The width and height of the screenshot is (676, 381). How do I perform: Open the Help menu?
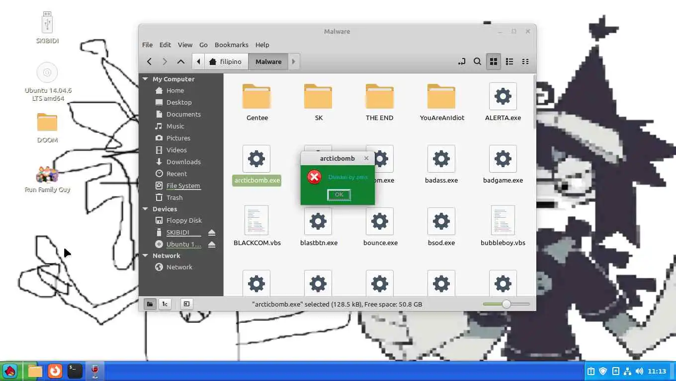point(262,45)
